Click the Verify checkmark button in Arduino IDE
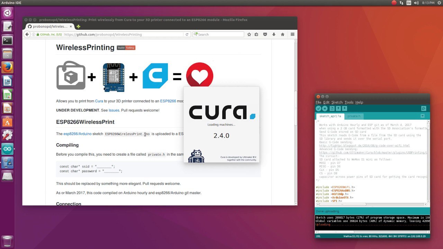Image resolution: width=443 pixels, height=249 pixels. (318, 109)
